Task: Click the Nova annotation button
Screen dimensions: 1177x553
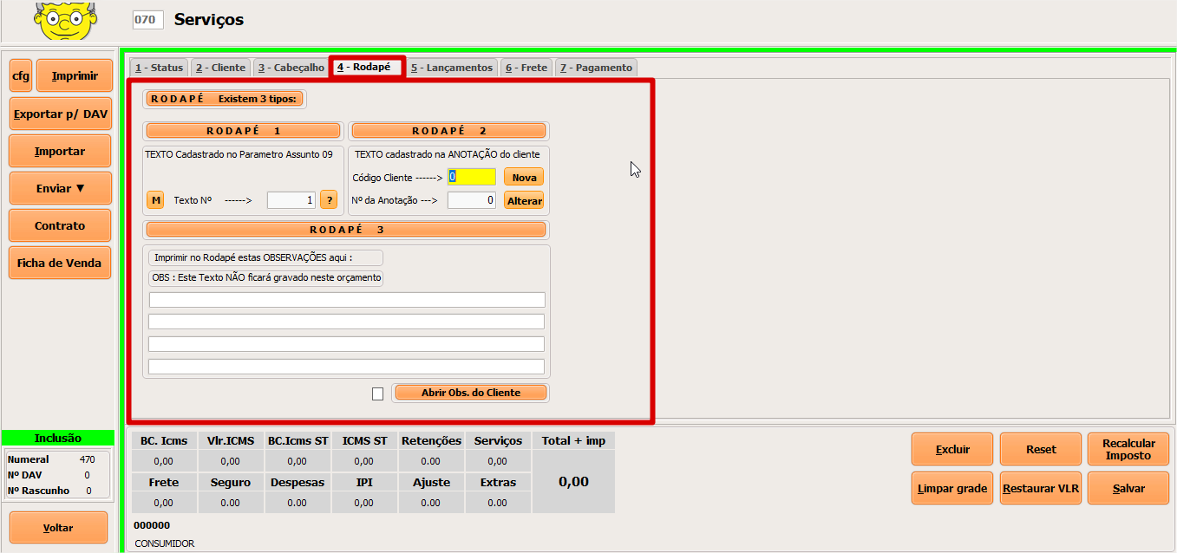Action: (524, 177)
